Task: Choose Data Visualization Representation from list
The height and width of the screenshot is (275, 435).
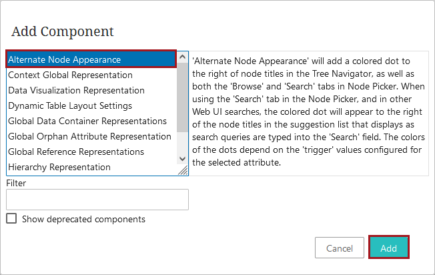Action: click(91, 90)
